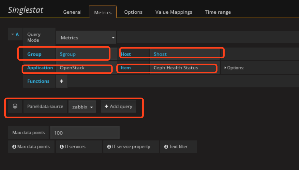Open the zabbix data source dropdown
The height and width of the screenshot is (170, 299).
click(x=82, y=107)
